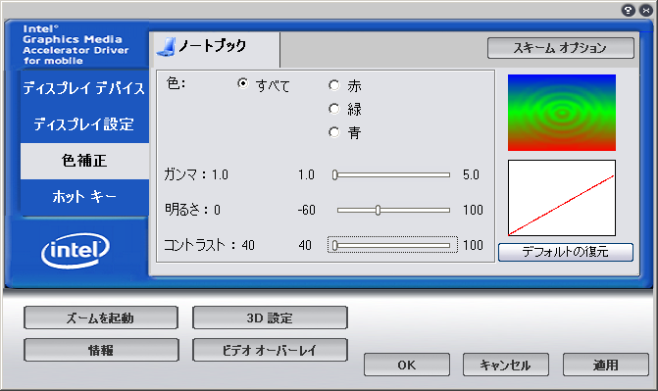Click the 適用 apply button

(x=606, y=365)
